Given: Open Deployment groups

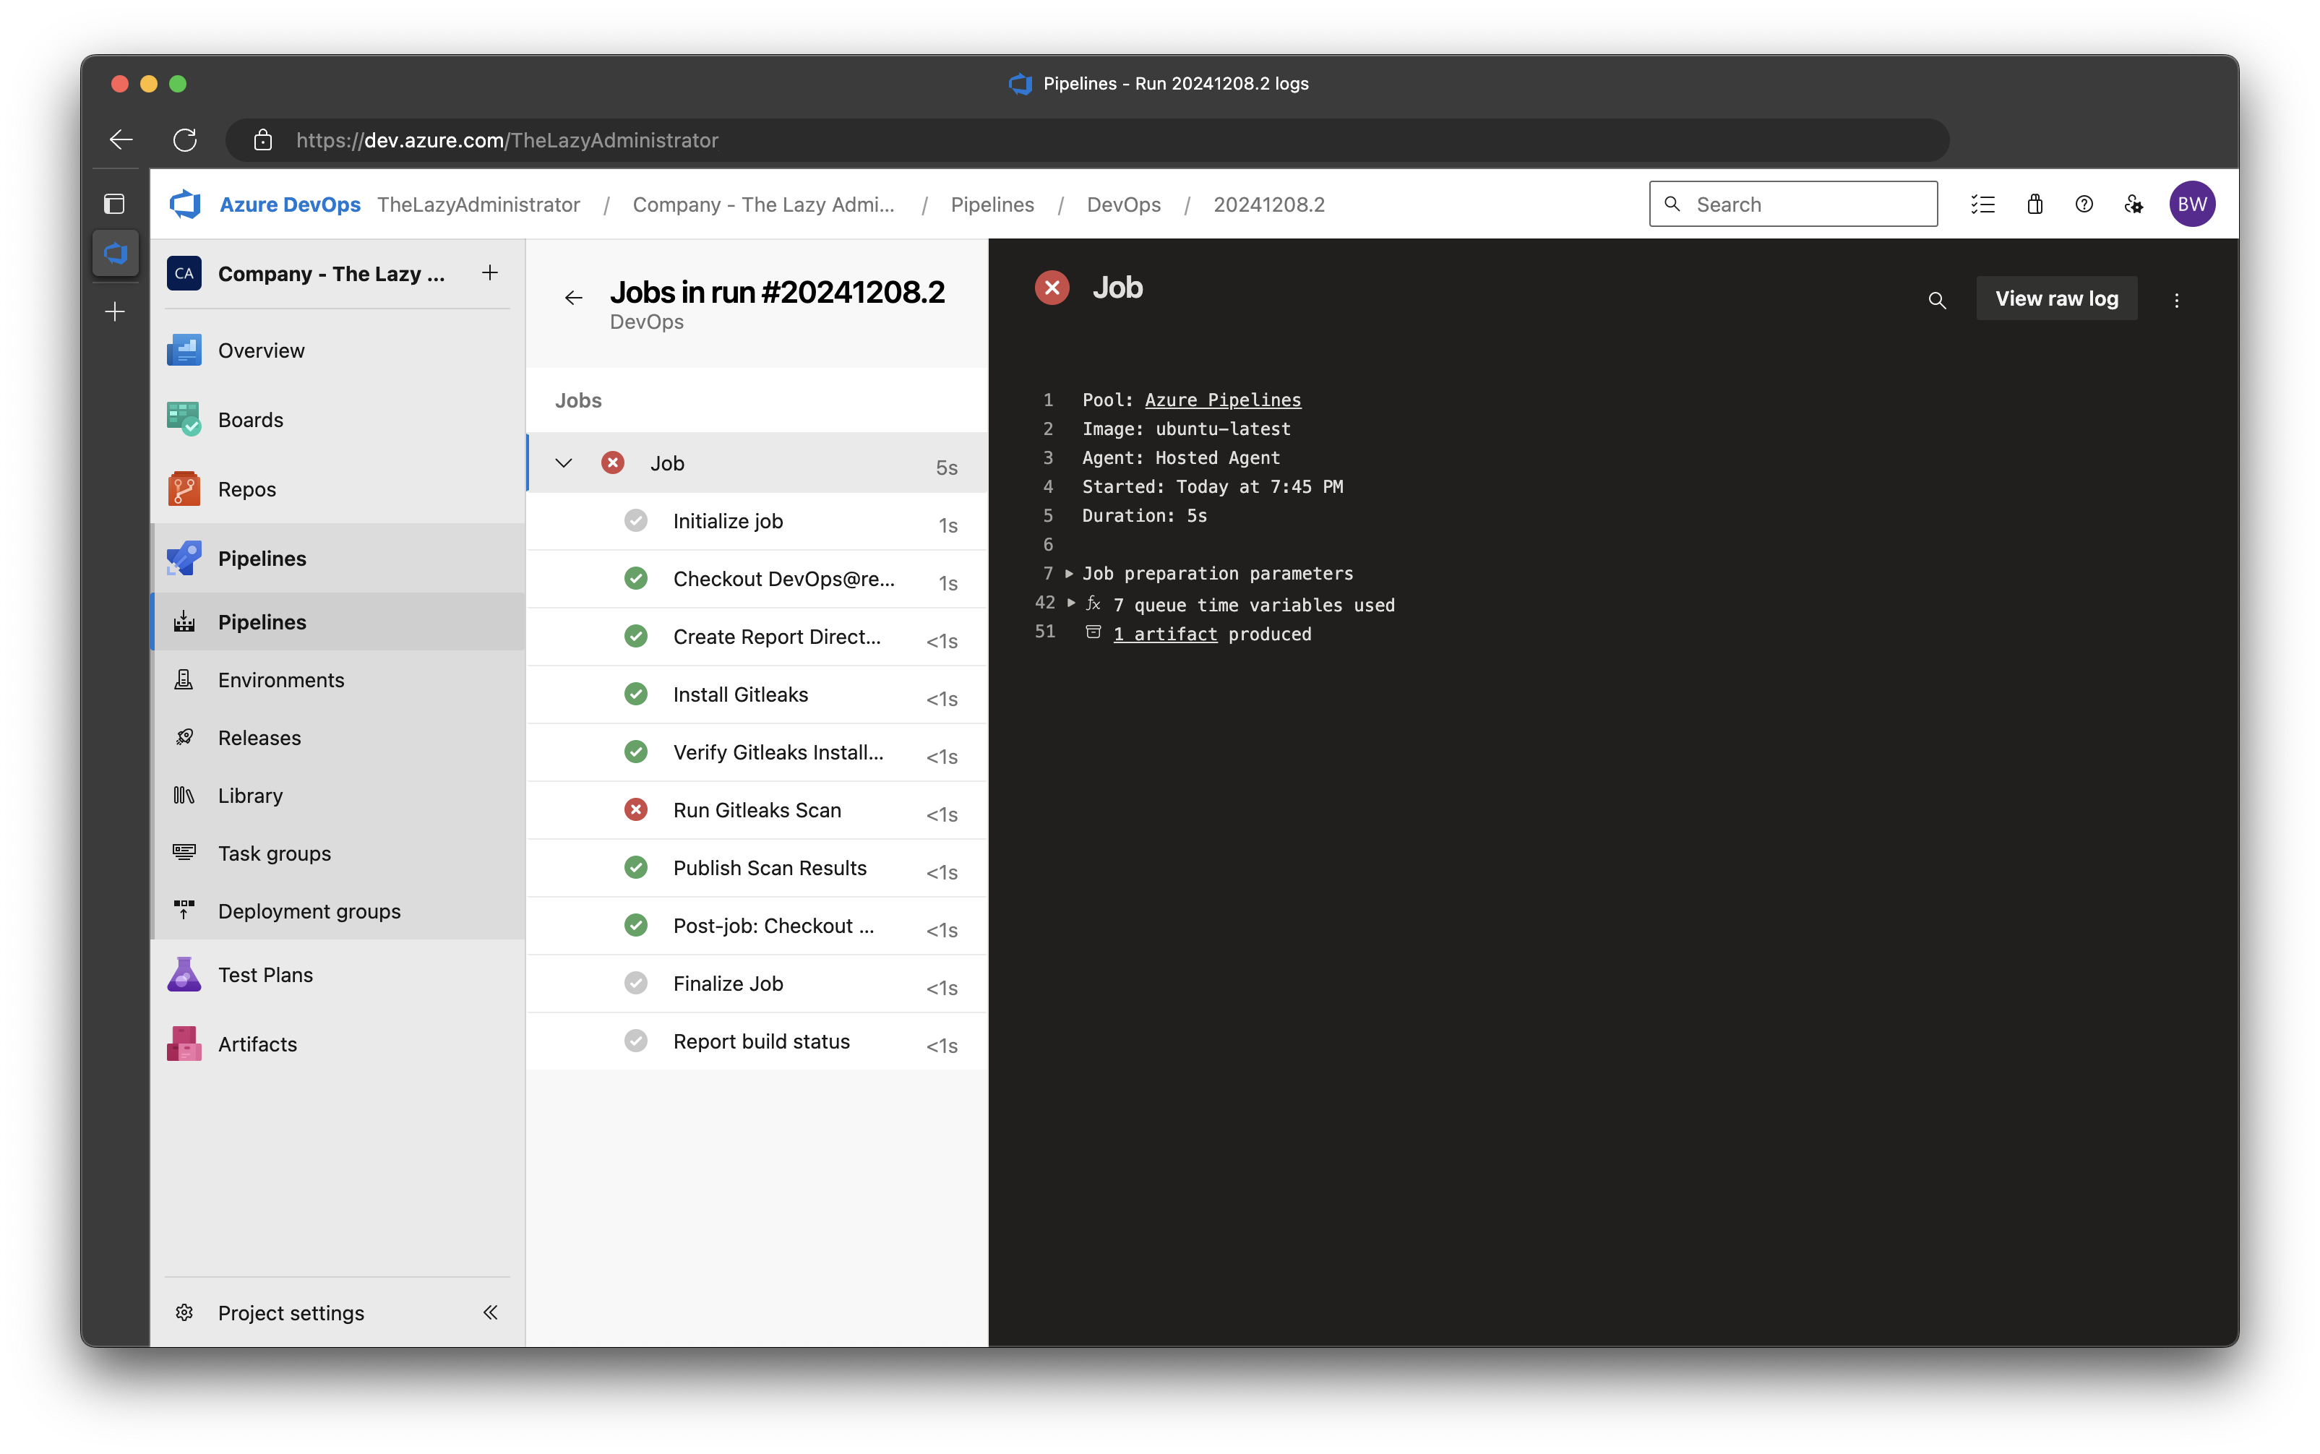Looking at the screenshot, I should pos(338,910).
